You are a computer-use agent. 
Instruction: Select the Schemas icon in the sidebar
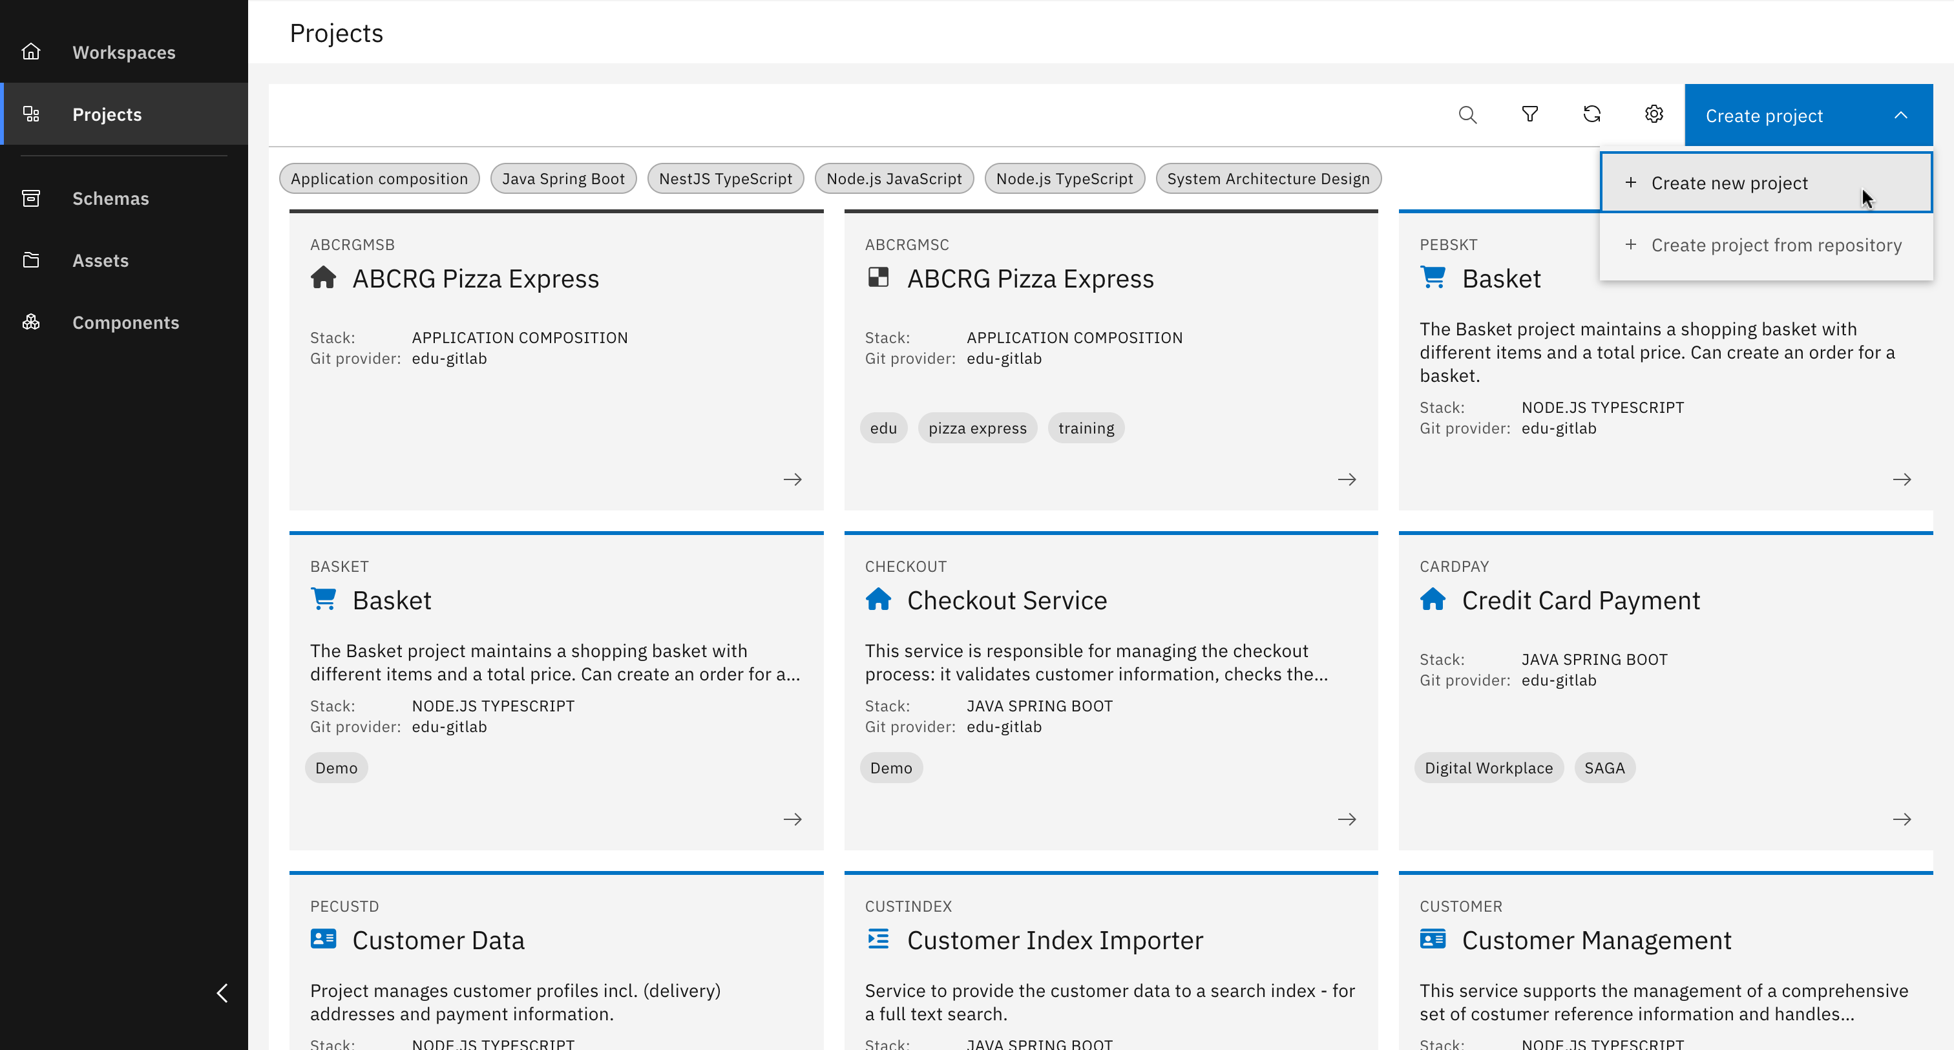point(31,197)
